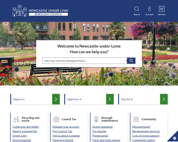Click the Council Tax house icon

point(56,119)
